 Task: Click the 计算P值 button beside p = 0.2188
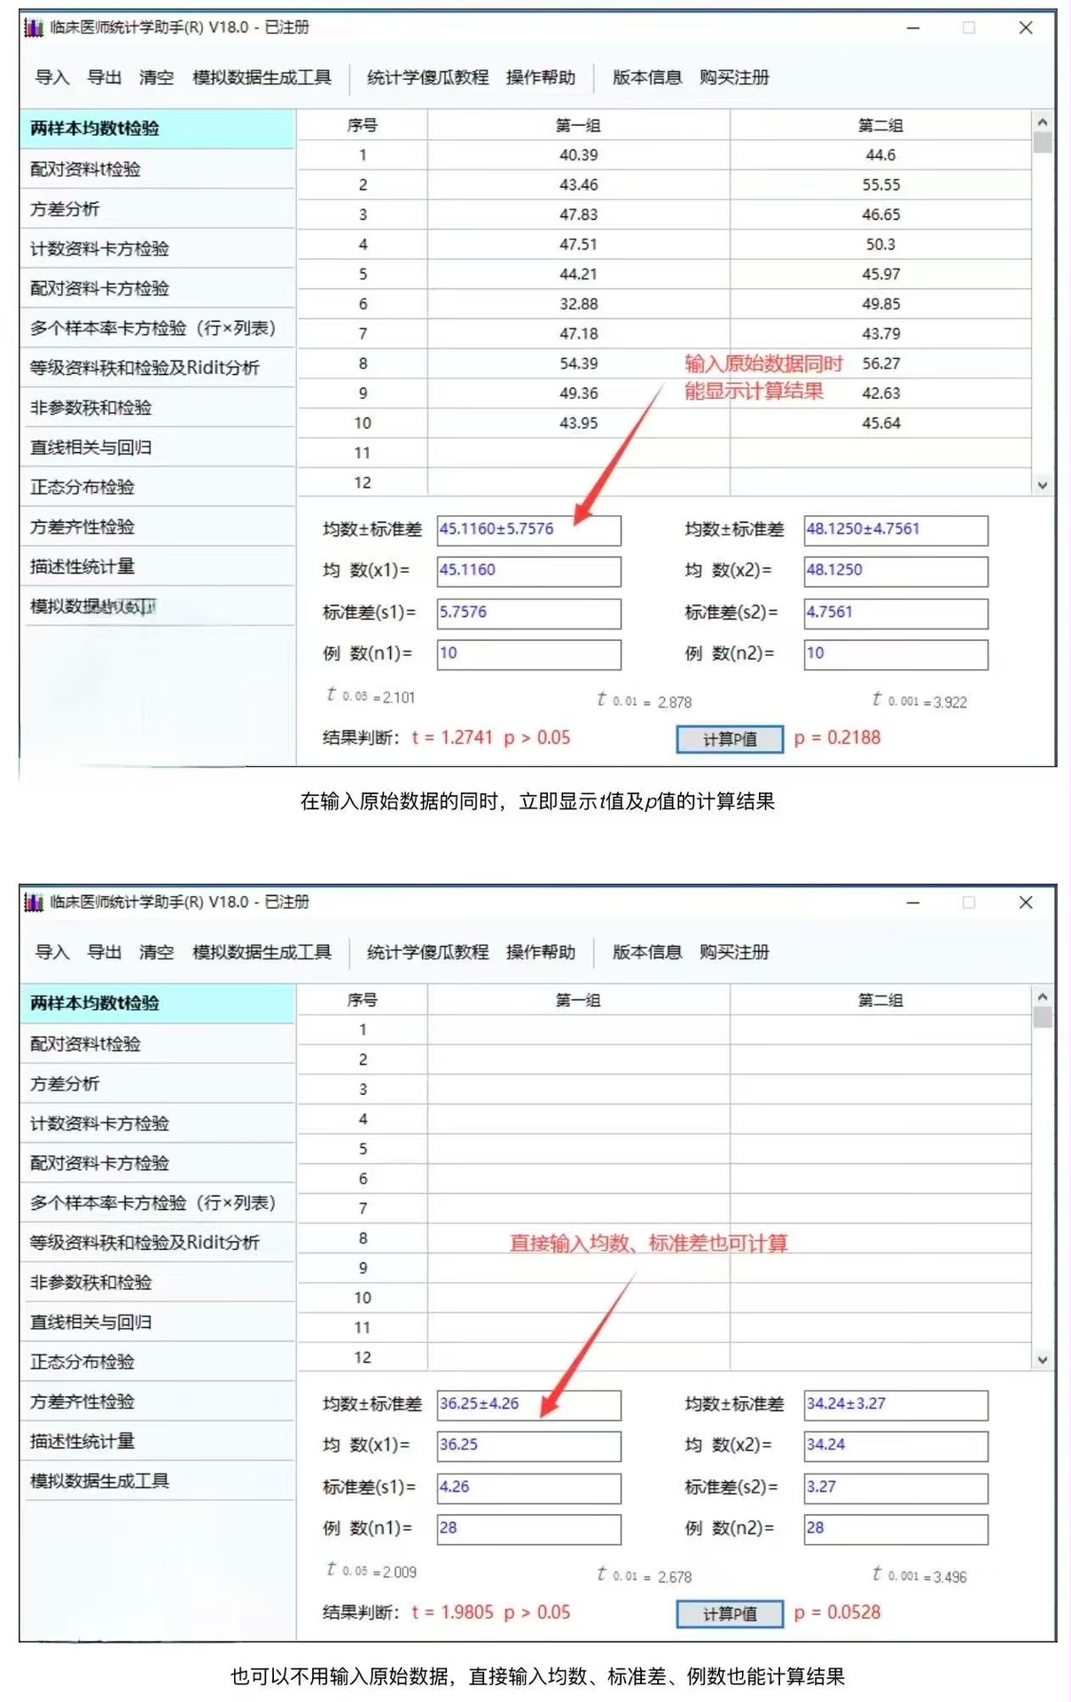click(x=730, y=738)
